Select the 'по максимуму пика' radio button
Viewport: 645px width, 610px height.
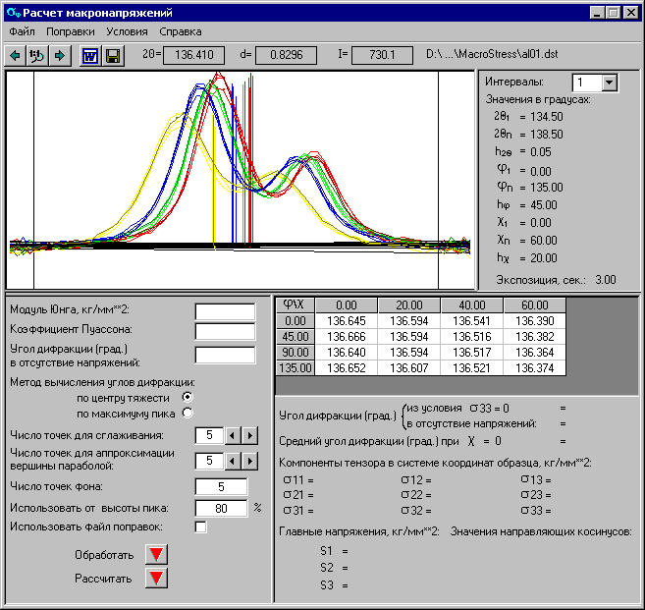(x=188, y=413)
